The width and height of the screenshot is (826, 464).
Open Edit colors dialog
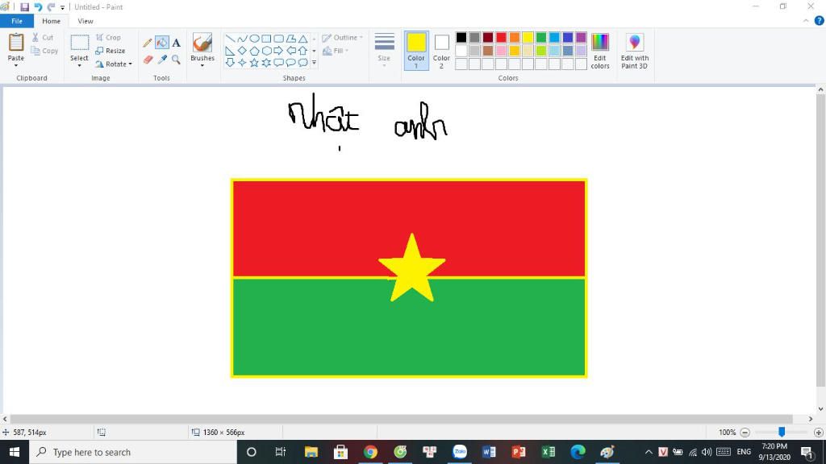600,51
